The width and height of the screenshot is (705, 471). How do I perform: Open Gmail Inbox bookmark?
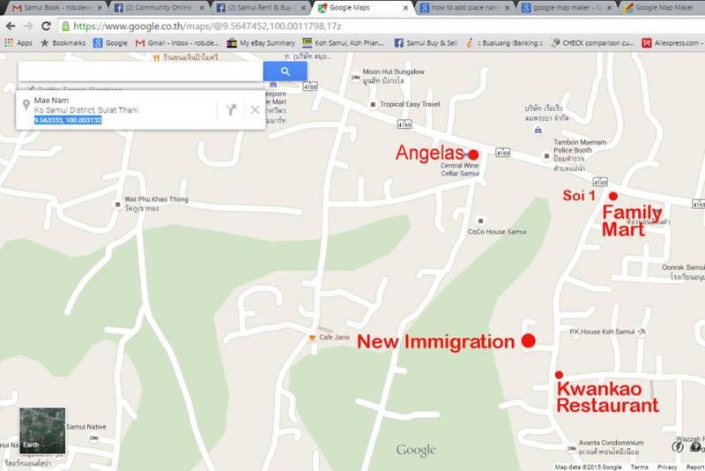(x=177, y=42)
